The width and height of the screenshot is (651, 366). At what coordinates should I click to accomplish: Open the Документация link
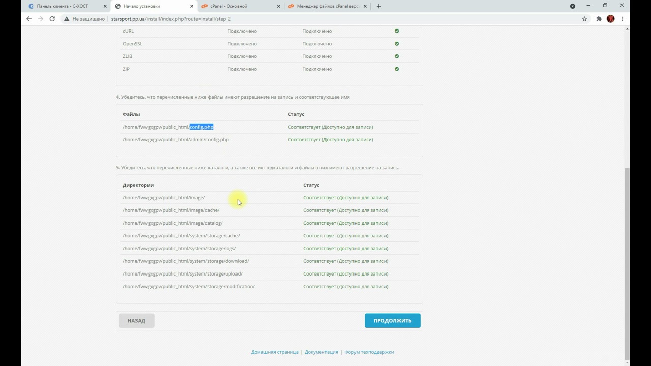[321, 352]
